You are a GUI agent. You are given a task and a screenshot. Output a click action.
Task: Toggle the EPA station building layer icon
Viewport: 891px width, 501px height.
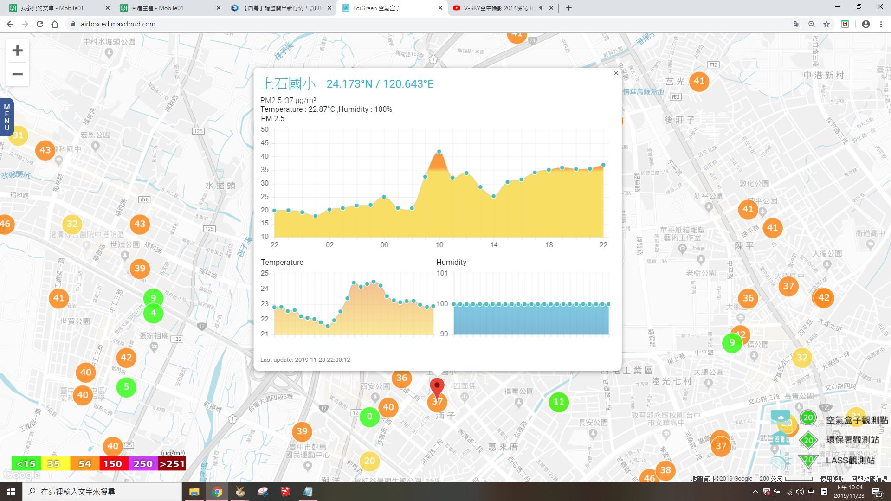[x=780, y=438]
